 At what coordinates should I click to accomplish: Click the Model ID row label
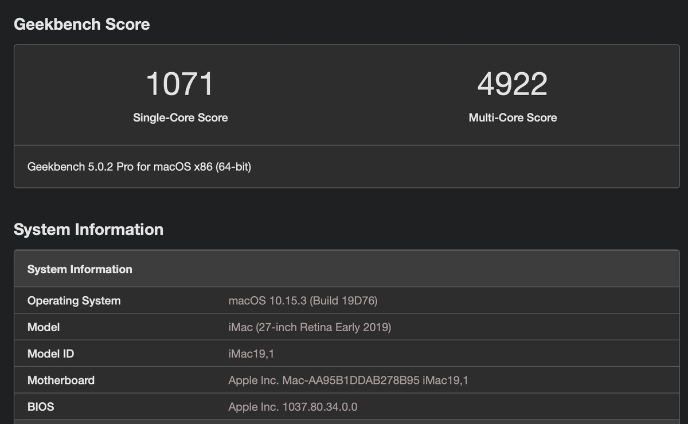tap(50, 354)
